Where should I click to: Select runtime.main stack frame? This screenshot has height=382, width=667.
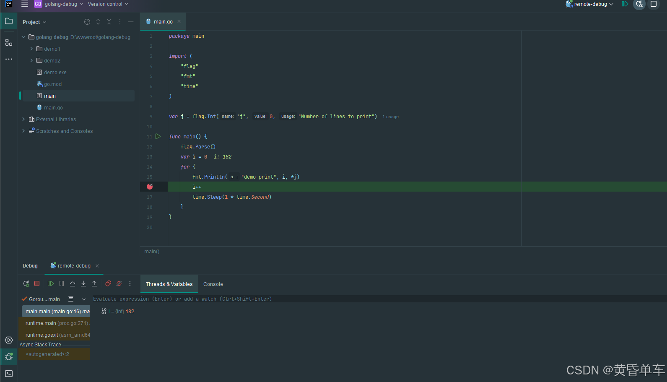click(56, 323)
